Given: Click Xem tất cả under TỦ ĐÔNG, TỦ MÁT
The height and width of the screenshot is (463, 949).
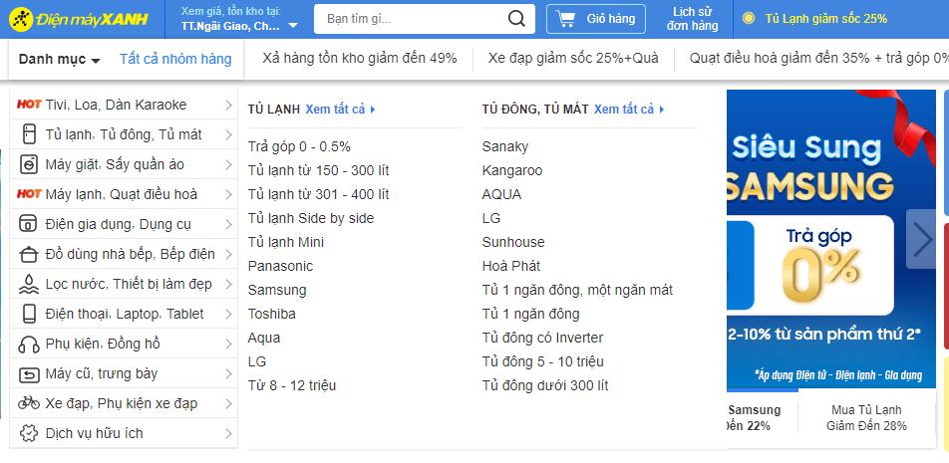Looking at the screenshot, I should (x=629, y=110).
